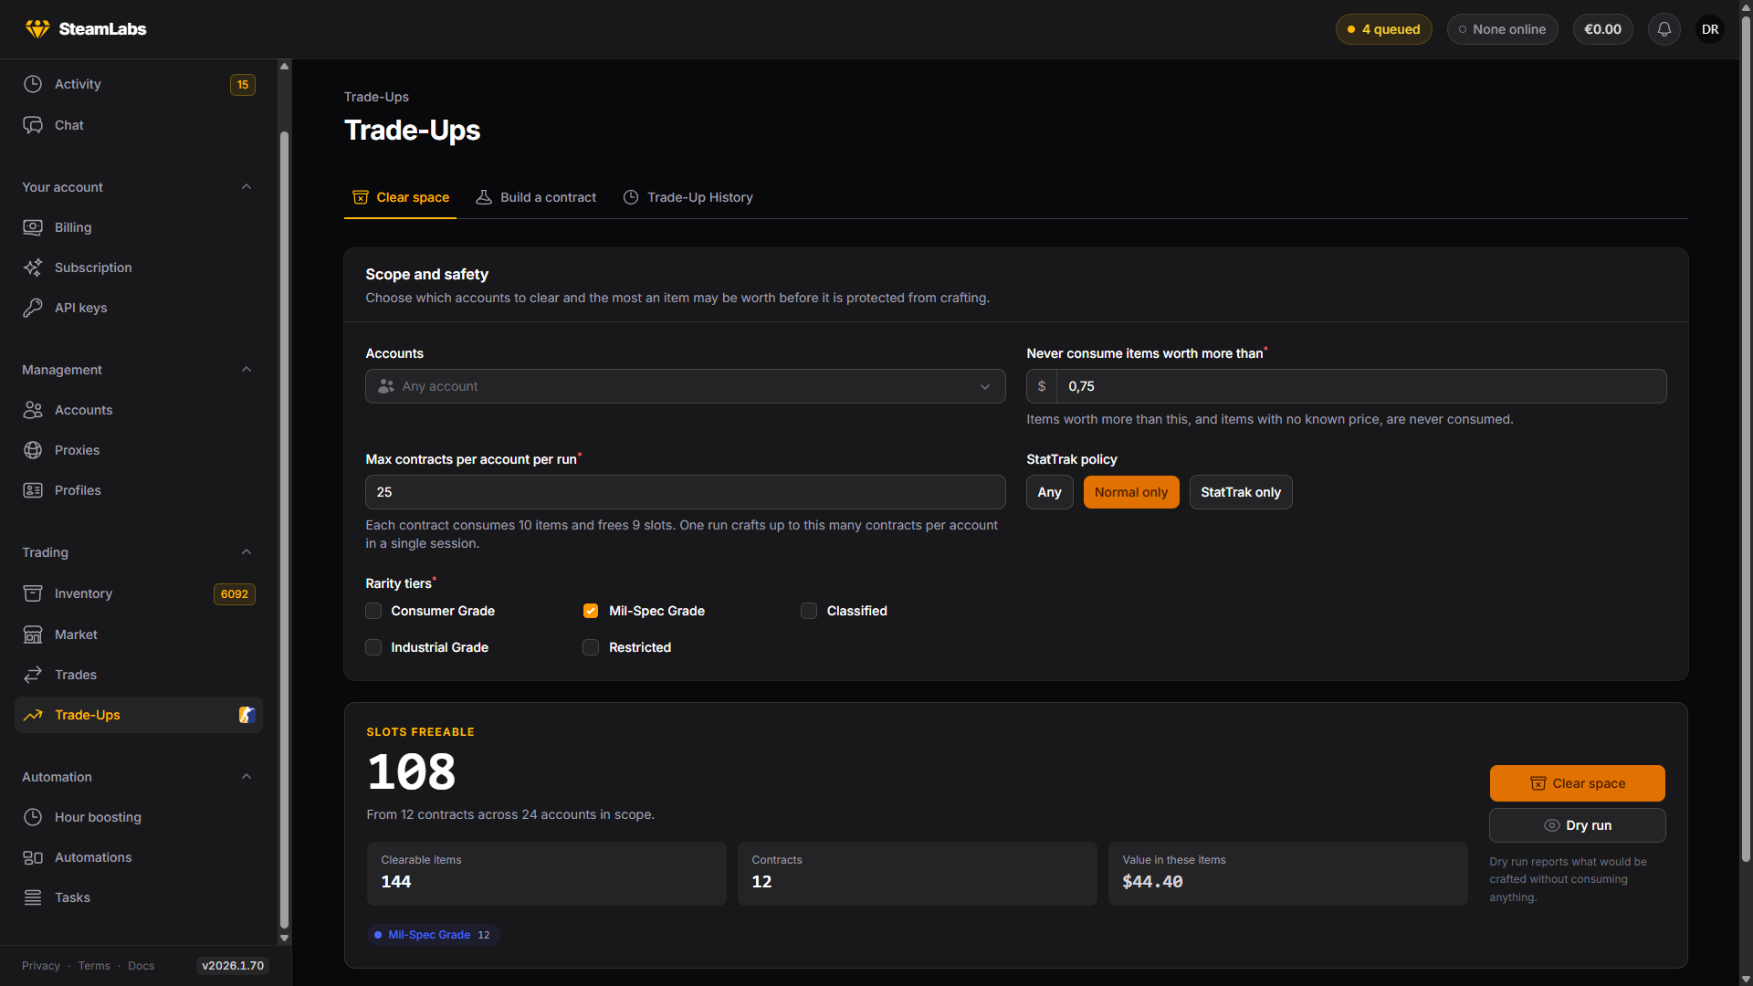This screenshot has width=1753, height=986.
Task: Select Normal only StatTrak policy
Action: click(x=1131, y=492)
